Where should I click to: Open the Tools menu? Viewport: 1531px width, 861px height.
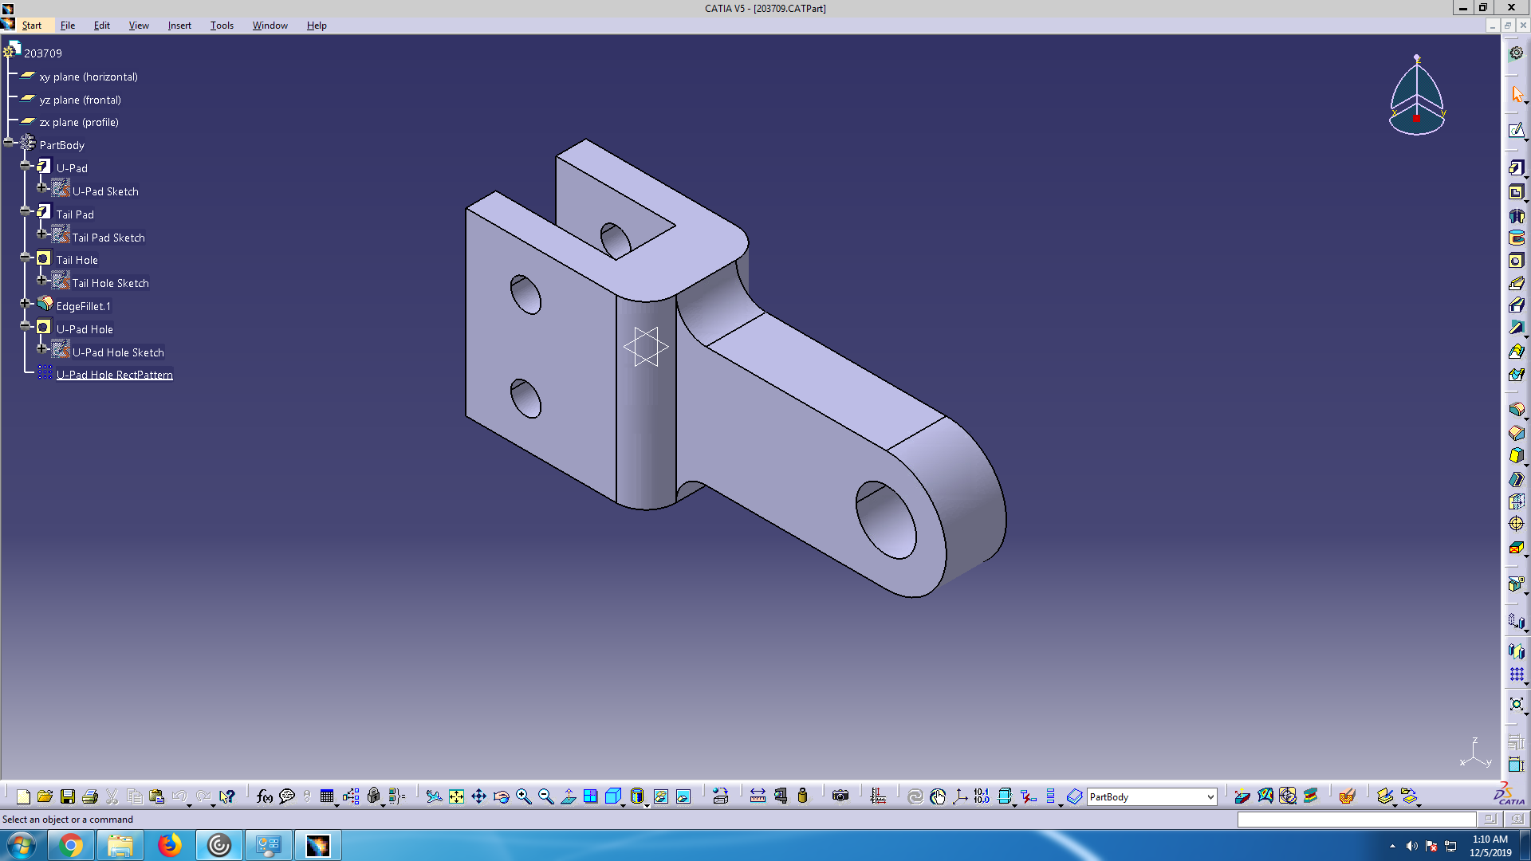(222, 26)
